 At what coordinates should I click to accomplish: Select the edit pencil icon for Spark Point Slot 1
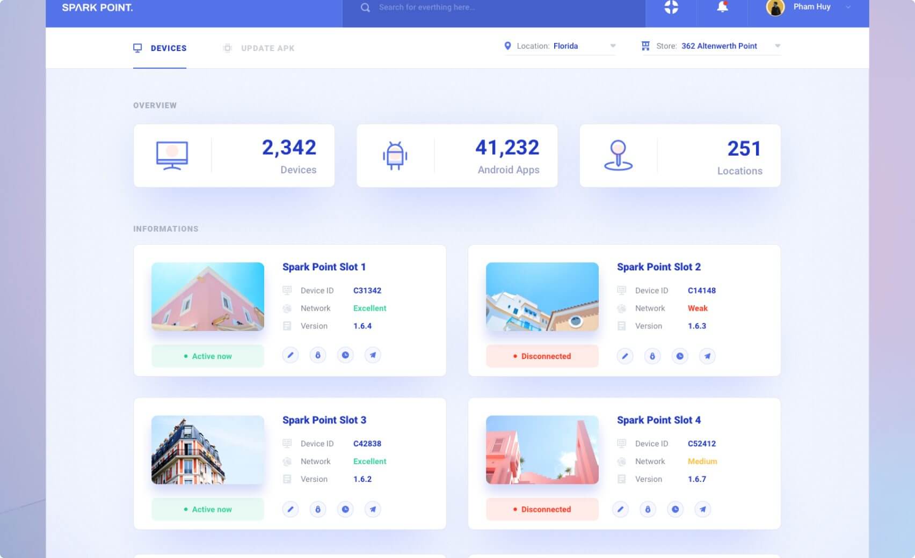pos(291,355)
